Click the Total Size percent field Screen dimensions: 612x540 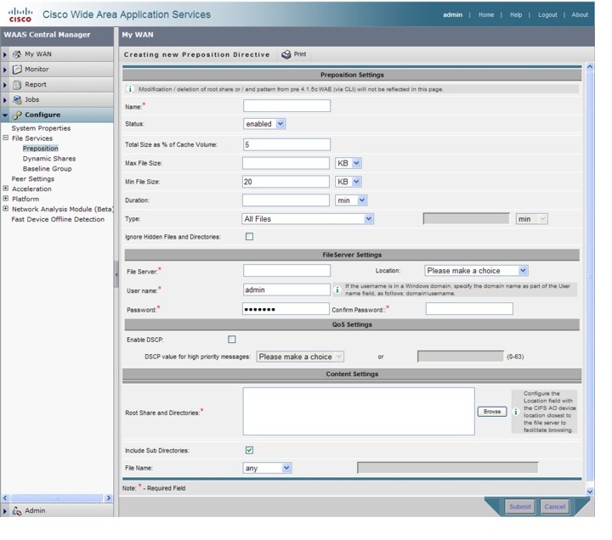(x=287, y=144)
